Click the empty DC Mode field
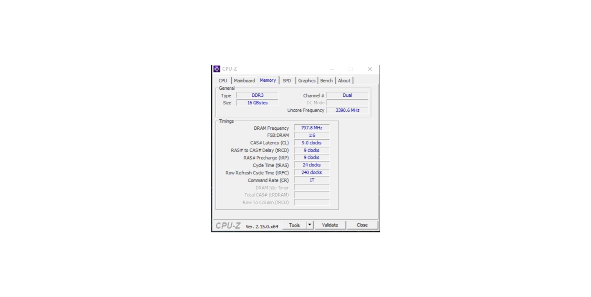Viewport: 591px width, 297px height. pos(347,103)
